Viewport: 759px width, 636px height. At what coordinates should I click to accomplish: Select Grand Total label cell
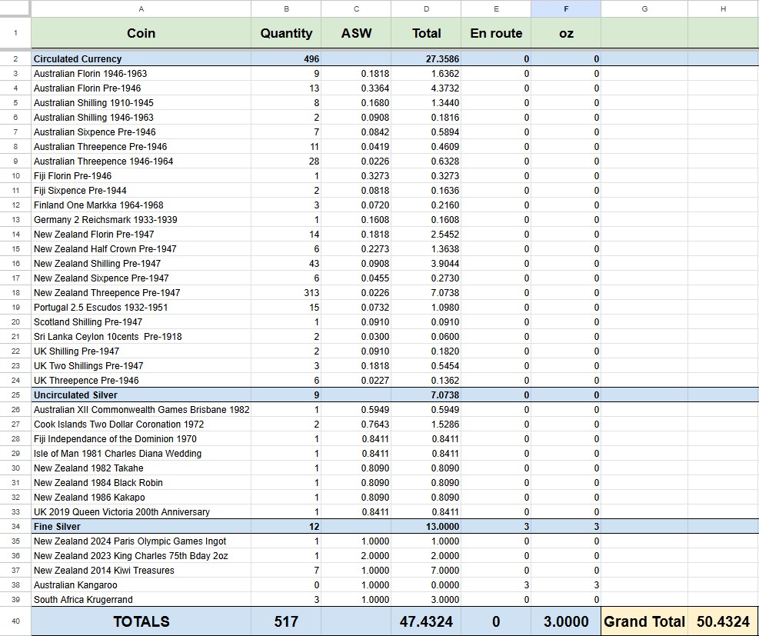[x=644, y=621]
